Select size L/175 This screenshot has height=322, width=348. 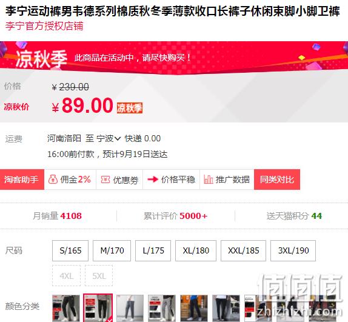pyautogui.click(x=153, y=250)
